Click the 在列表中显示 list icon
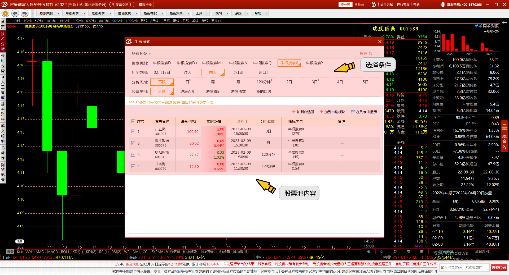 pos(353,112)
